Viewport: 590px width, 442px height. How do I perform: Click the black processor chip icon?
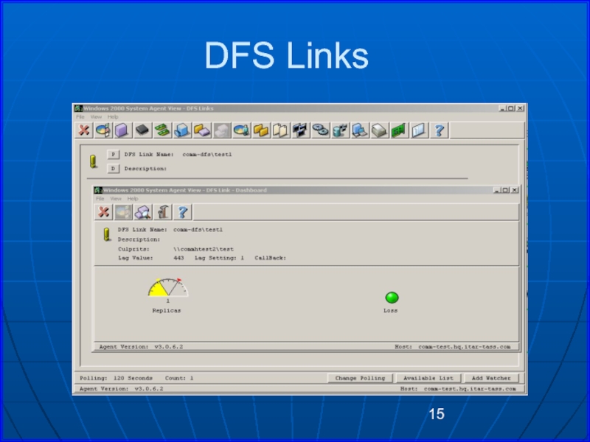142,130
